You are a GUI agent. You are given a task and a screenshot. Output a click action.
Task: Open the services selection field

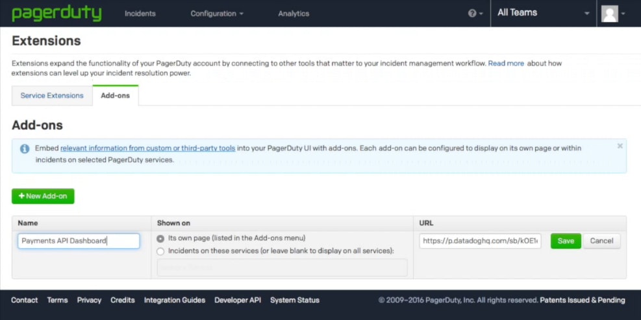point(282,268)
